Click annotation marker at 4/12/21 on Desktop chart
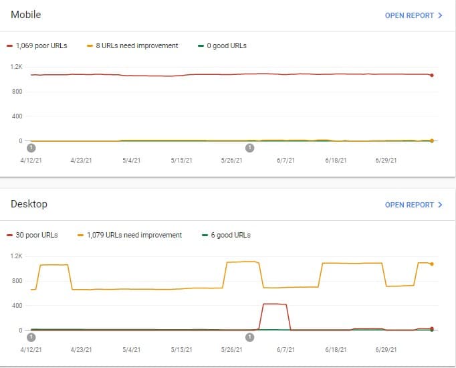This screenshot has height=368, width=456. click(x=31, y=337)
